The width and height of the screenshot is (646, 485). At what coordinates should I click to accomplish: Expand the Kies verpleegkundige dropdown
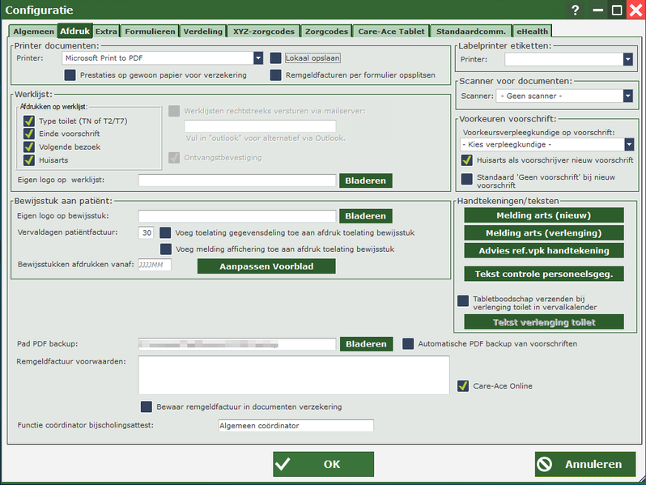point(627,144)
